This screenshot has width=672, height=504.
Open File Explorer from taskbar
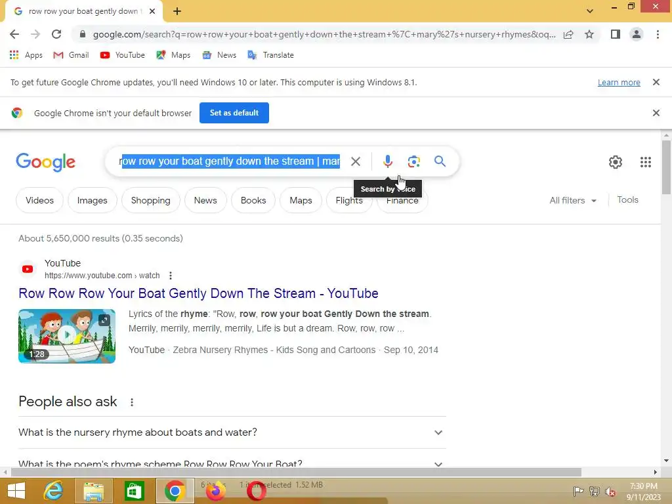[x=94, y=491]
